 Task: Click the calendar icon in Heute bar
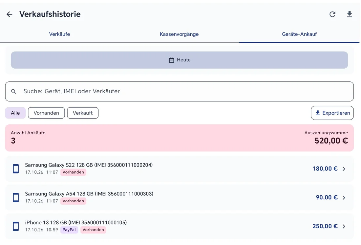click(x=172, y=60)
